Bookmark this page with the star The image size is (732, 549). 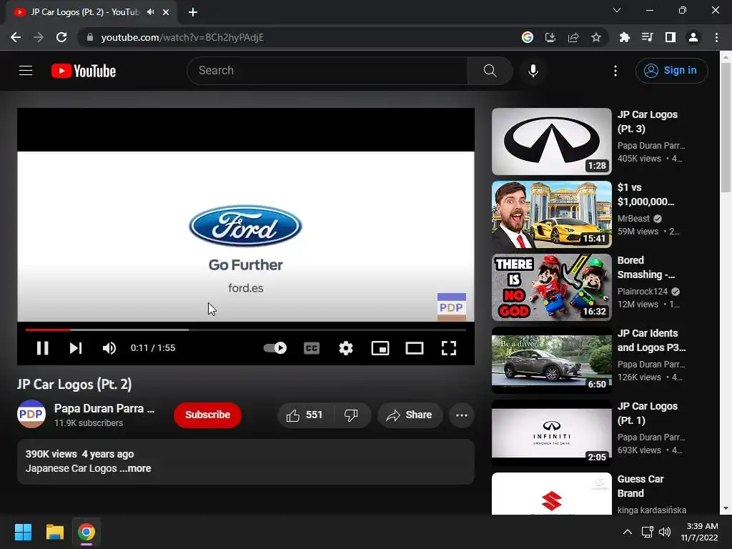click(596, 37)
